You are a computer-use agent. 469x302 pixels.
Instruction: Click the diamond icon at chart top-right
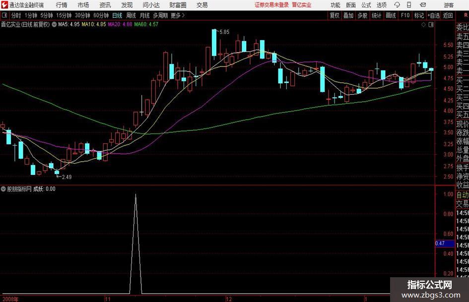pyautogui.click(x=423, y=25)
